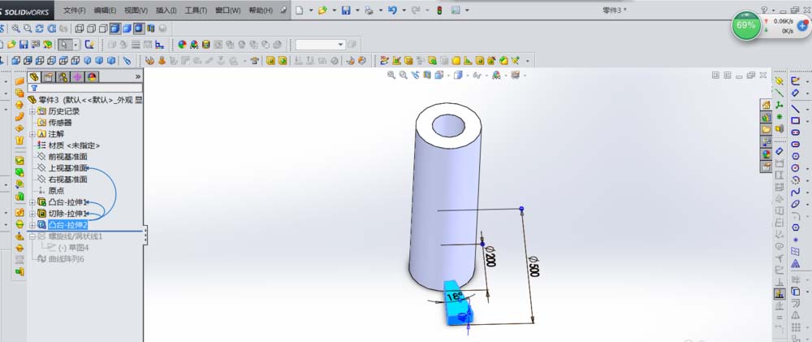Open the 文件(F) menu
The image size is (812, 342).
click(x=75, y=11)
